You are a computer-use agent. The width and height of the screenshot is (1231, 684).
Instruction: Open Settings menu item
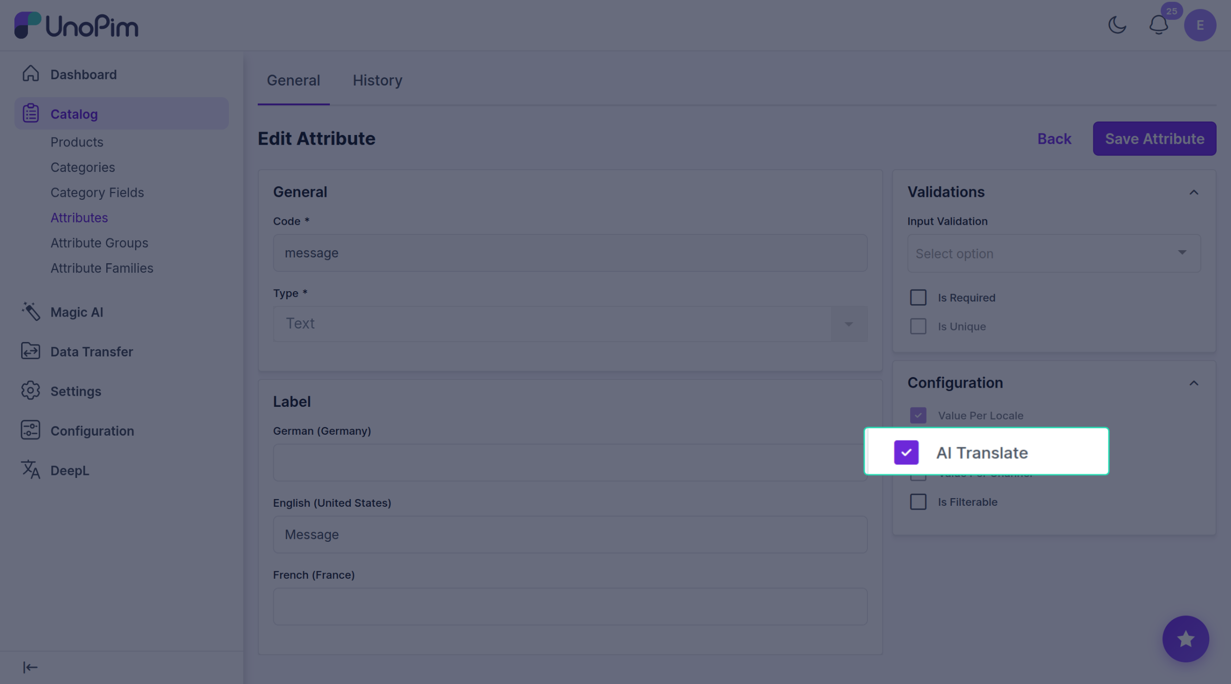click(121, 391)
